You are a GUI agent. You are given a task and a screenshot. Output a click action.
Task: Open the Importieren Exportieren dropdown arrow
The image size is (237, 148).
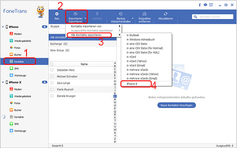(85, 18)
